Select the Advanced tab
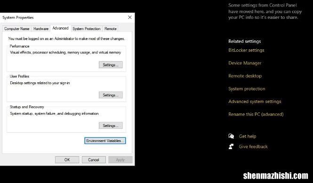The image size is (313, 183). tap(61, 28)
